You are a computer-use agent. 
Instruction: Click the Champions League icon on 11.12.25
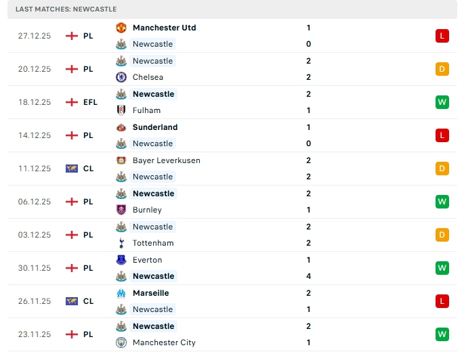72,169
